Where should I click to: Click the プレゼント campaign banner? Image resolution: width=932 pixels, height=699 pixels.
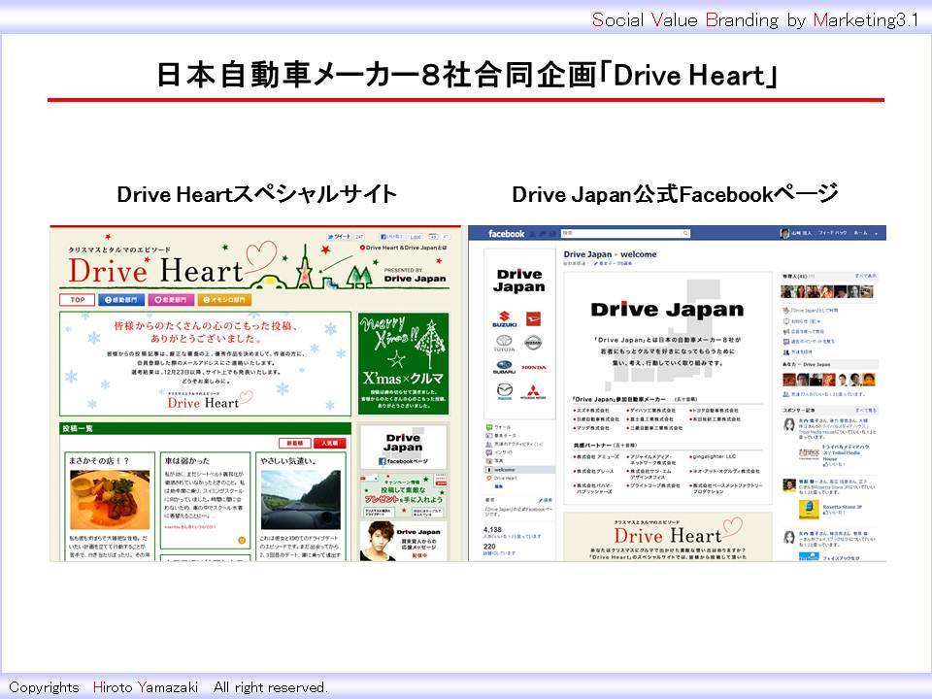pyautogui.click(x=403, y=496)
